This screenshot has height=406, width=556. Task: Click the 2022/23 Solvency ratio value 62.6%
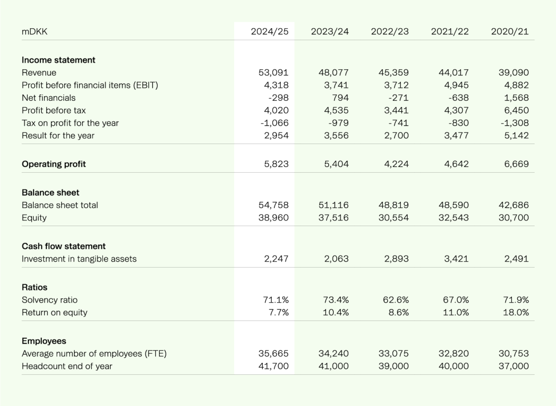click(x=396, y=300)
